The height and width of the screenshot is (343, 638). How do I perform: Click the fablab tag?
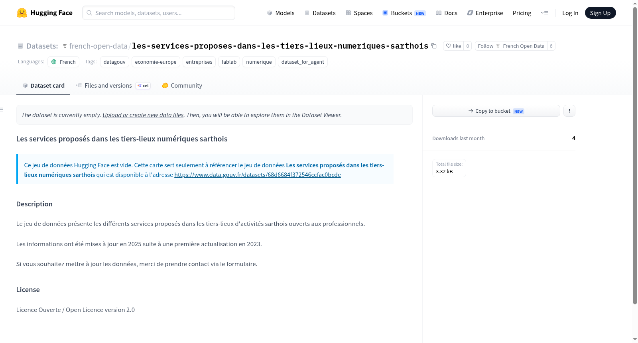point(229,62)
